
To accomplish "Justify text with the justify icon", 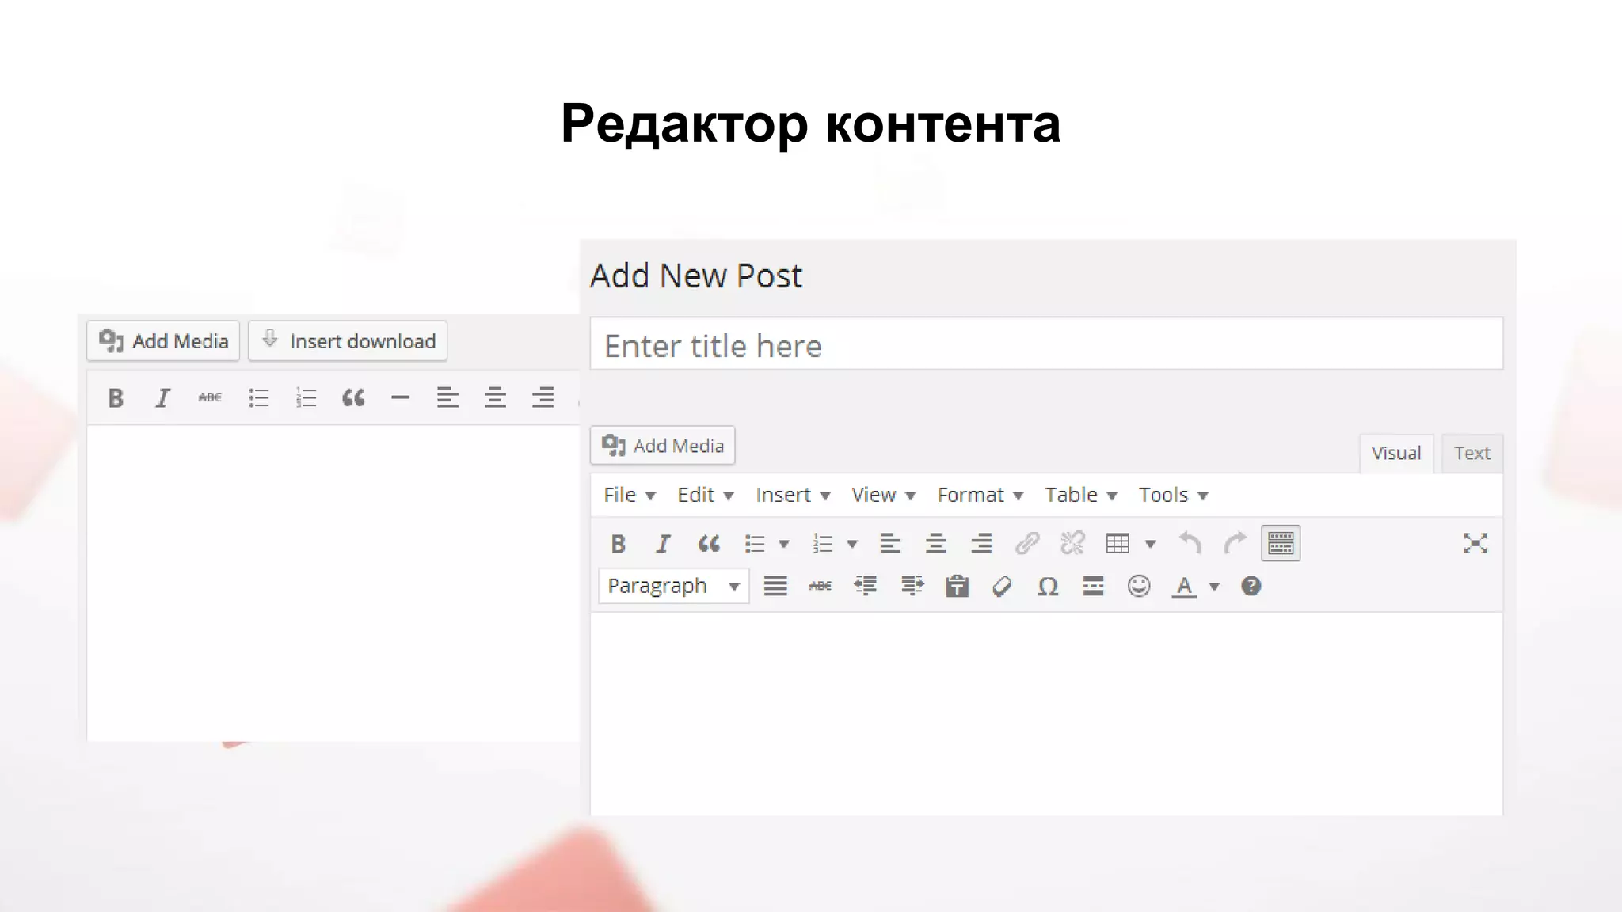I will coord(775,587).
